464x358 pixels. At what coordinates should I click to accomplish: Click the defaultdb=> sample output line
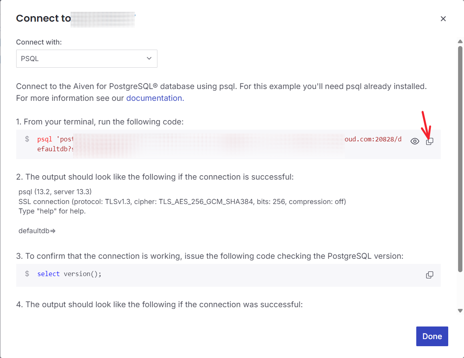click(37, 231)
